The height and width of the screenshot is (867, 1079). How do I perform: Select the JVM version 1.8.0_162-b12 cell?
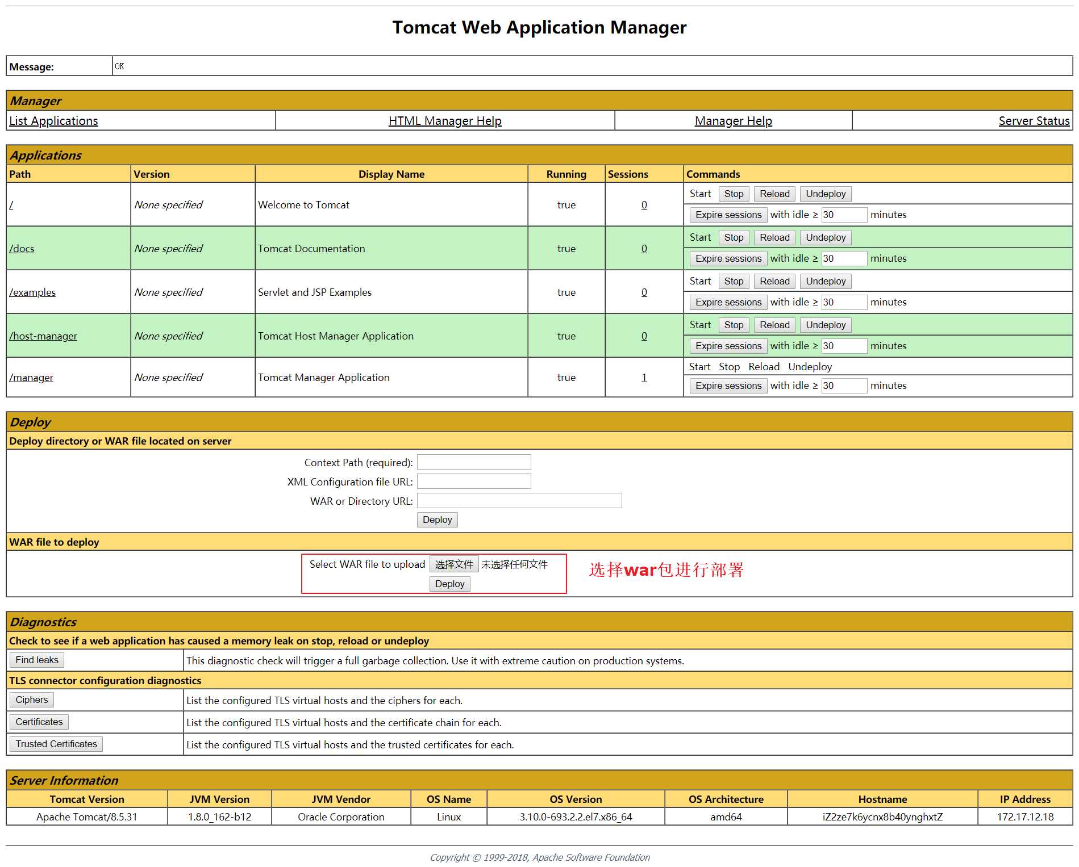(219, 817)
